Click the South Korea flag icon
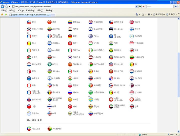 pyautogui.click(x=70, y=57)
